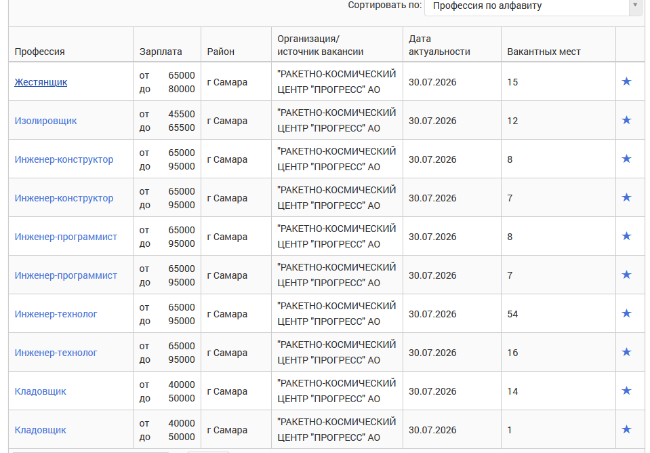Select the vacancy count 12 in Изолировщик row
Viewport: 650px width, 453px height.
pos(512,121)
